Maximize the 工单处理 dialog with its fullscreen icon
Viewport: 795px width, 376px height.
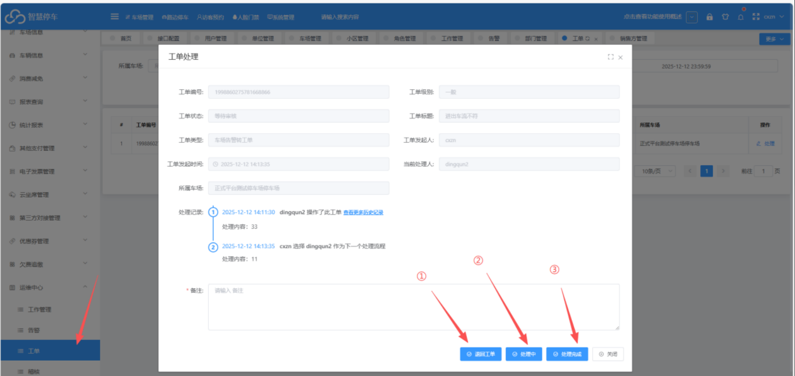coord(611,57)
